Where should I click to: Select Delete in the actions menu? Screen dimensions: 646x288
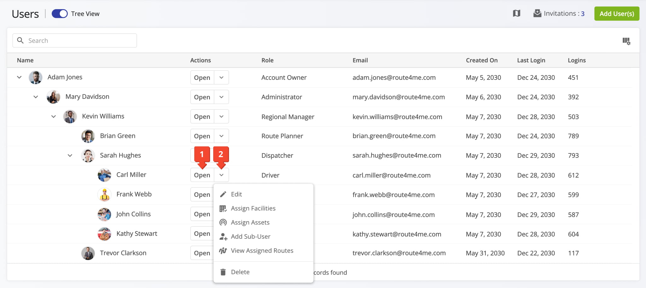coord(263,272)
